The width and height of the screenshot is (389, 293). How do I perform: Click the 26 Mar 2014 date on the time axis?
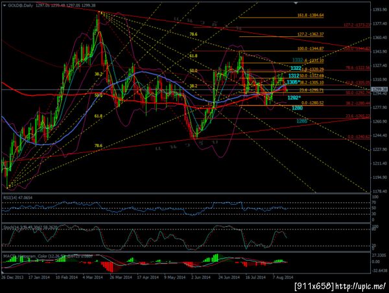click(121, 277)
